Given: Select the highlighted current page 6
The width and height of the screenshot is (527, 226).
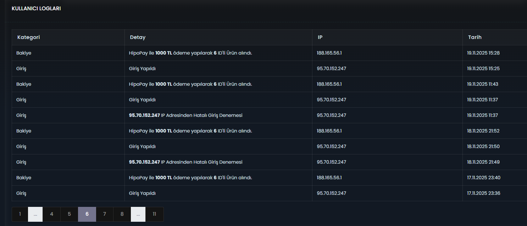Looking at the screenshot, I should [87, 214].
